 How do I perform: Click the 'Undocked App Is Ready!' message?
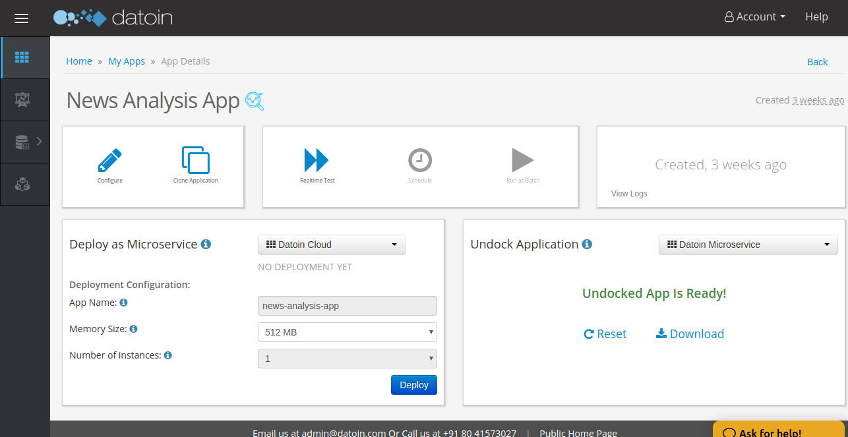tap(654, 293)
